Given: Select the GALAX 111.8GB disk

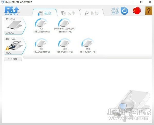Looking at the screenshot, I should [15, 26].
